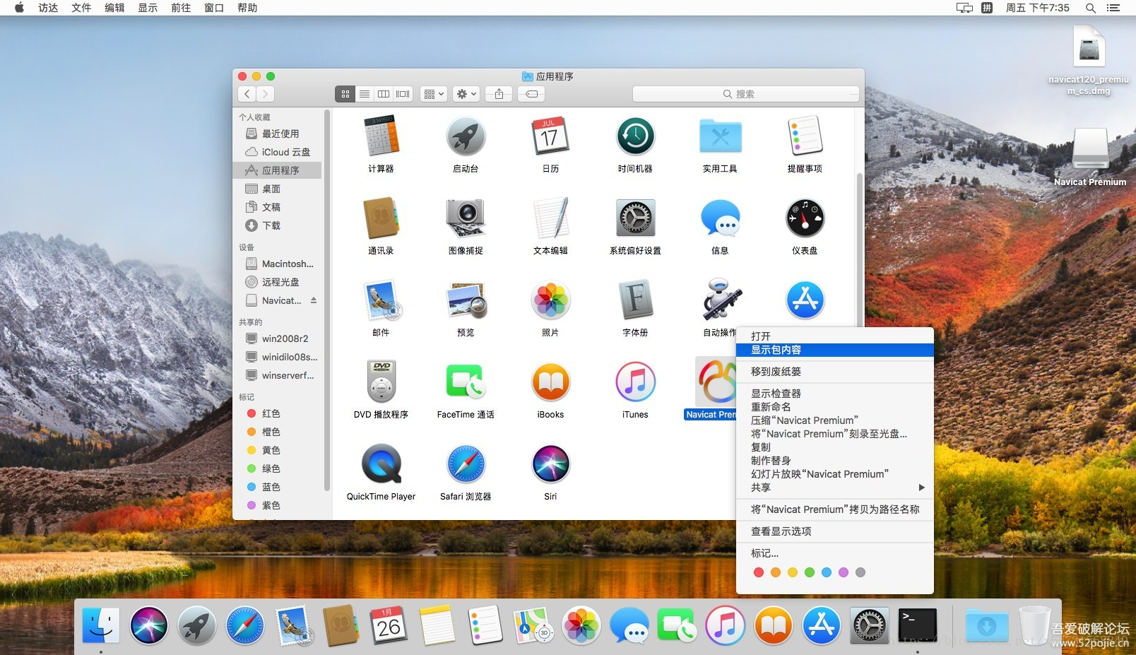Expand the 共享 submenu arrow
Image resolution: width=1136 pixels, height=655 pixels.
921,488
